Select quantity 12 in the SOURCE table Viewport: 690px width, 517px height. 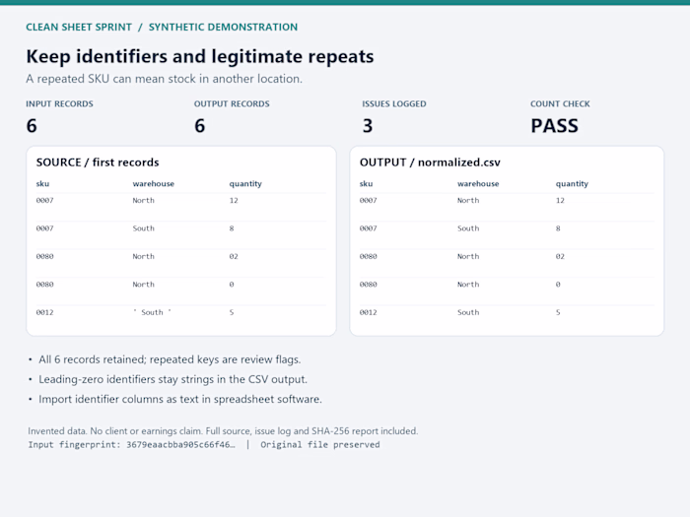(x=234, y=201)
